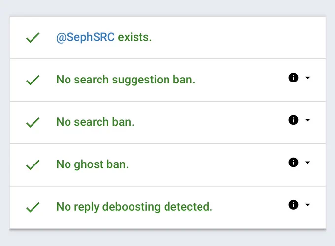
Task: Click empty area of the @SephSRC row
Action: pos(235,38)
